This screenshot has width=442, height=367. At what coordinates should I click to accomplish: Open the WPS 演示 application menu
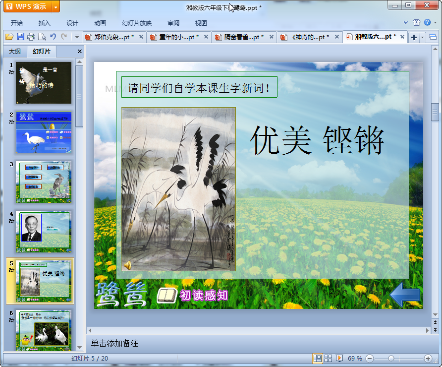tap(28, 6)
